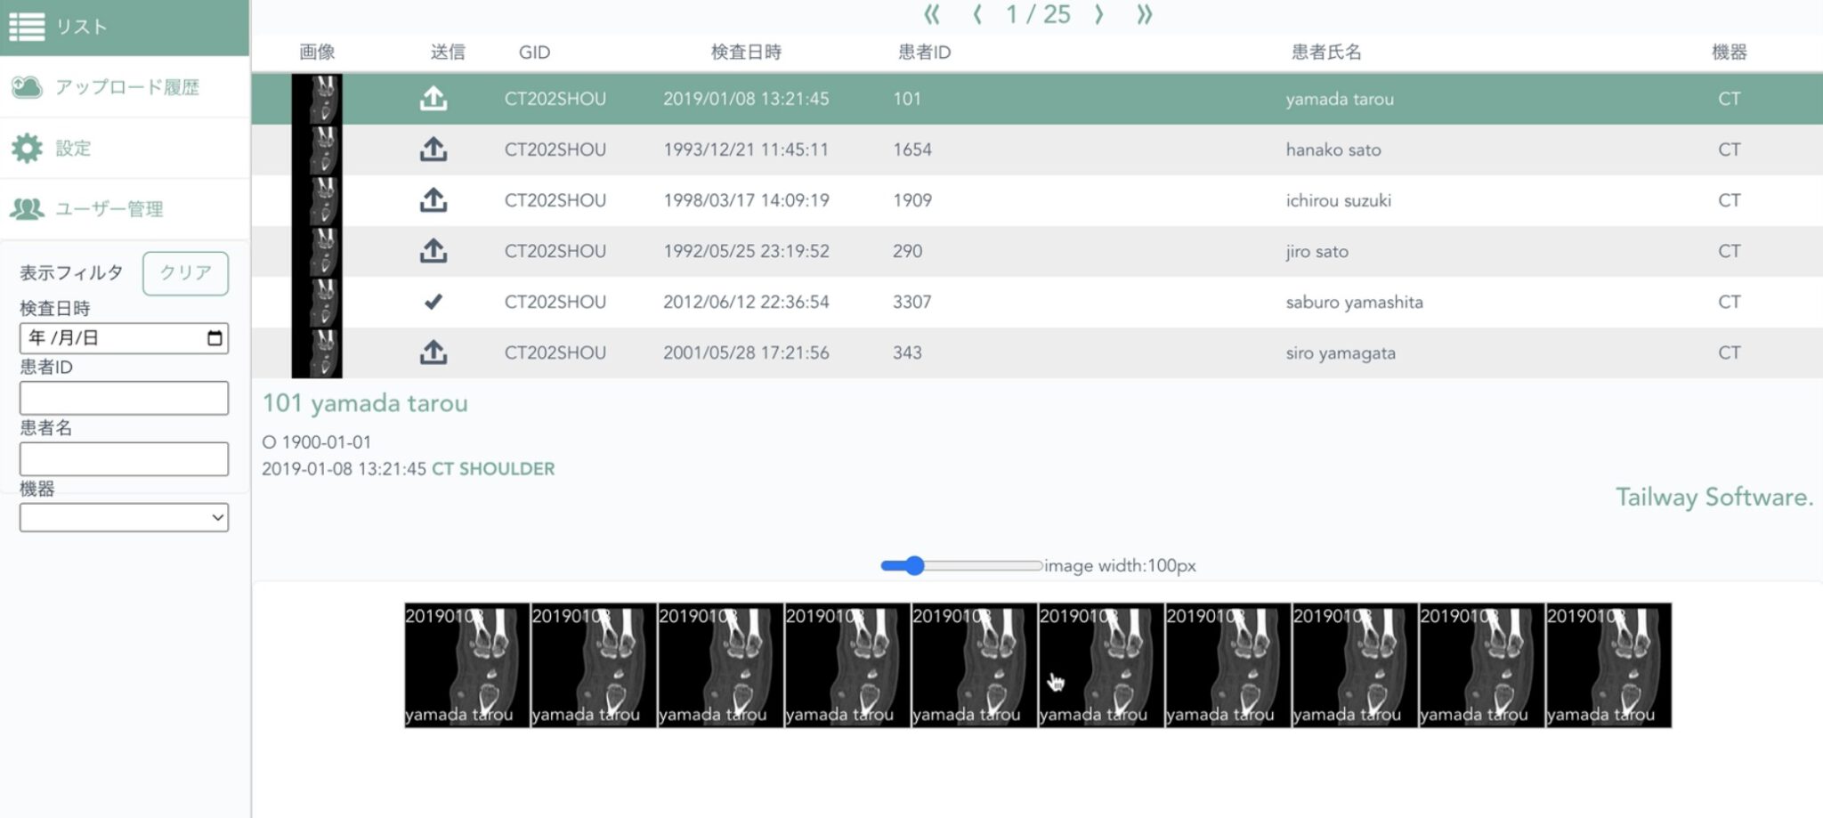The width and height of the screenshot is (1823, 818).
Task: Open the 機器 device dropdown
Action: click(124, 516)
